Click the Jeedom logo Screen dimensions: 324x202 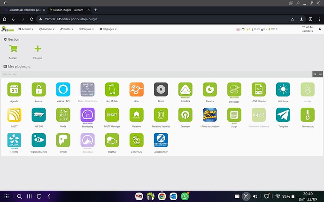[8, 29]
